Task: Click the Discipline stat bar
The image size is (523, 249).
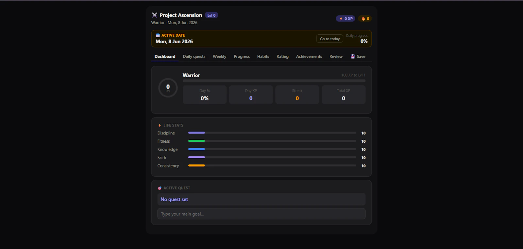Action: [272, 133]
